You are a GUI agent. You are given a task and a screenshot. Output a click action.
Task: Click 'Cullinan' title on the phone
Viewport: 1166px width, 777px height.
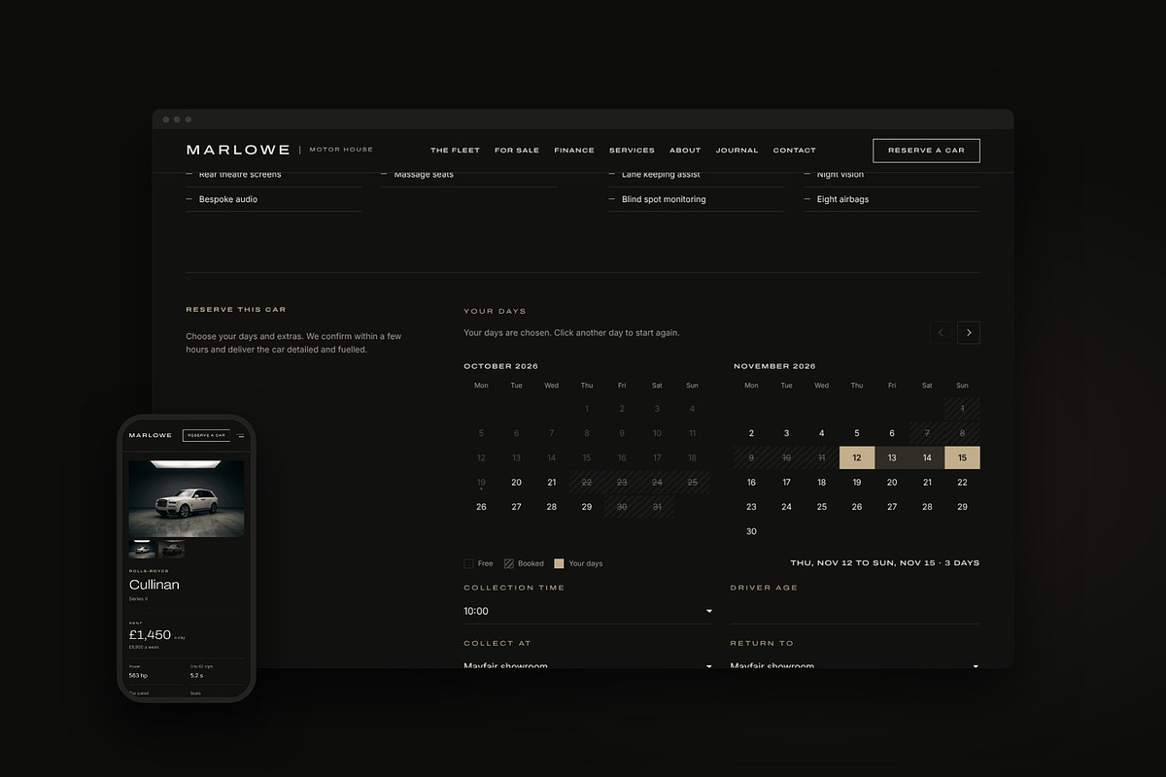[x=154, y=585]
